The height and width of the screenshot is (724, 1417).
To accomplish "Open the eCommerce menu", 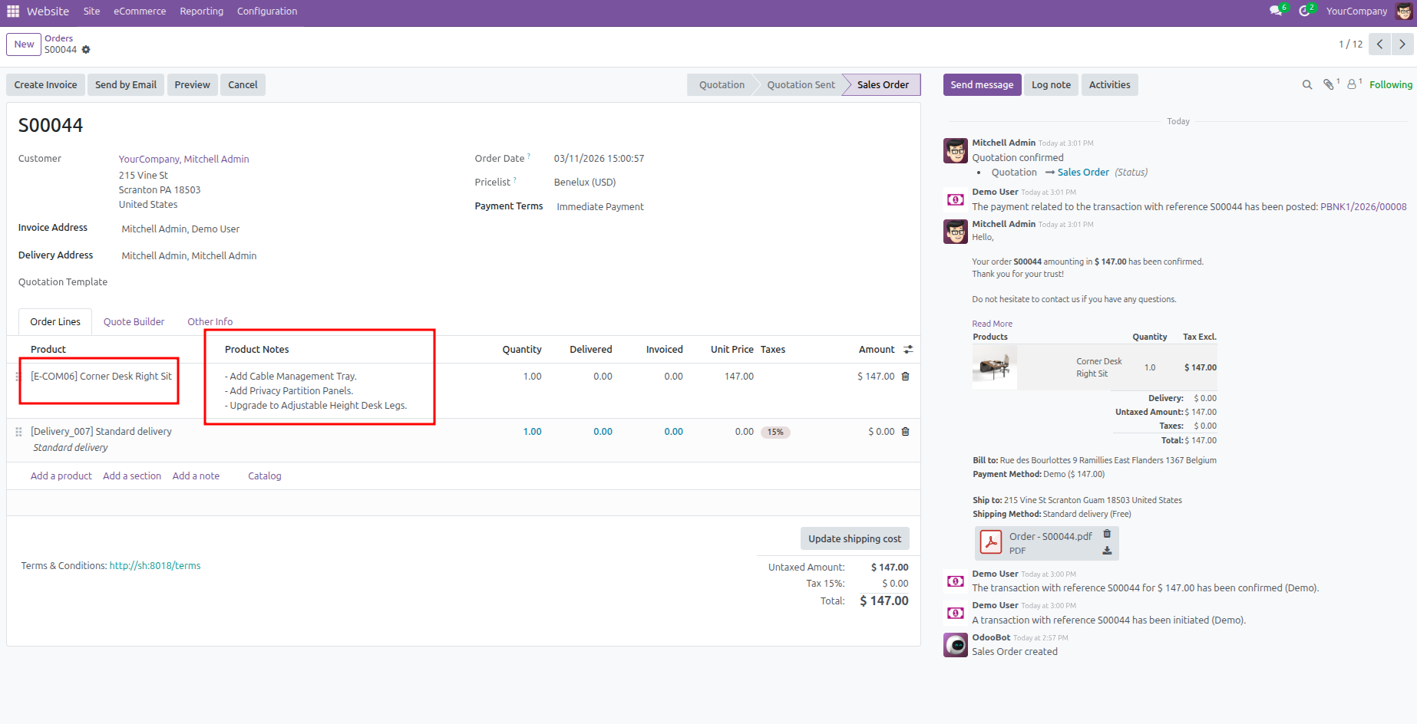I will click(140, 12).
